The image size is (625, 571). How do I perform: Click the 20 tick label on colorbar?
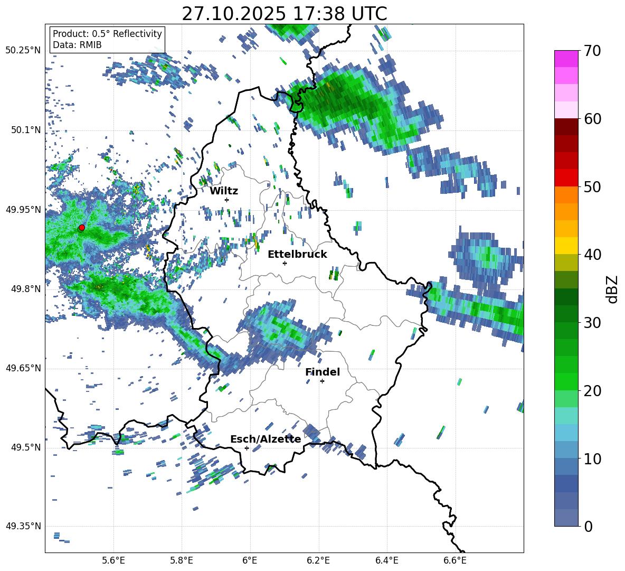coord(592,391)
